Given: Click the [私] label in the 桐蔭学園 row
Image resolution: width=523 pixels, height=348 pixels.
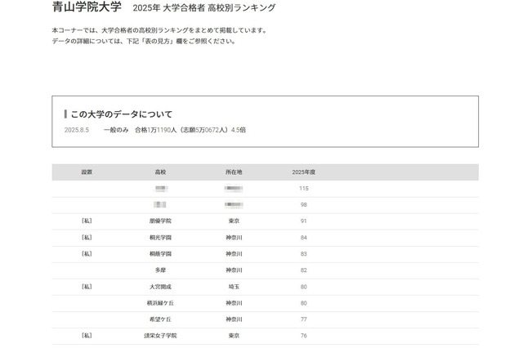Looking at the screenshot, I should (x=87, y=254).
